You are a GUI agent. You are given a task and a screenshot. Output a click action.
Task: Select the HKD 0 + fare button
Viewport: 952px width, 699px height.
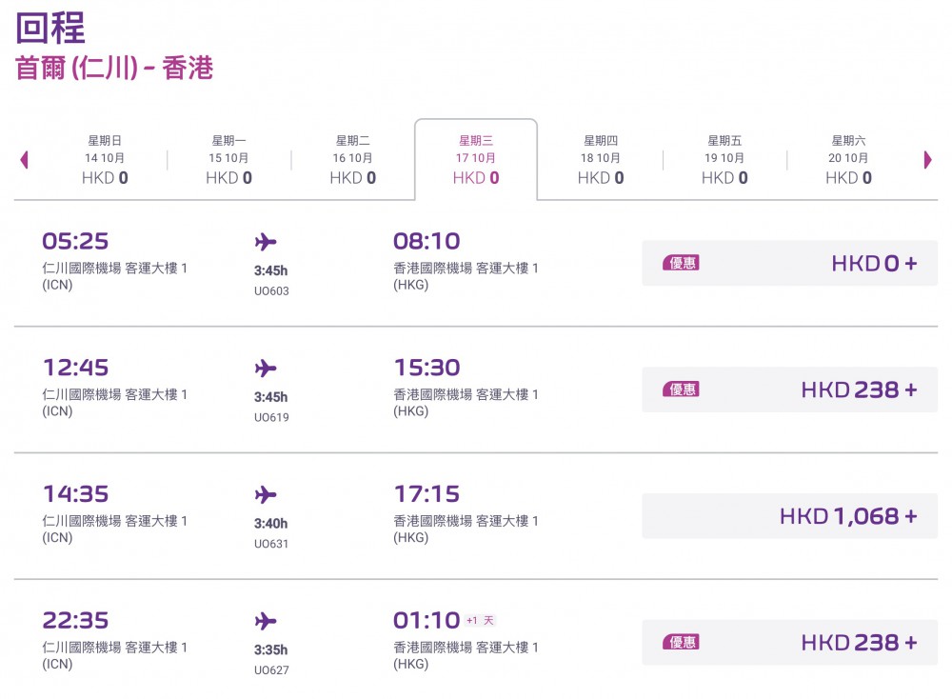click(x=790, y=263)
